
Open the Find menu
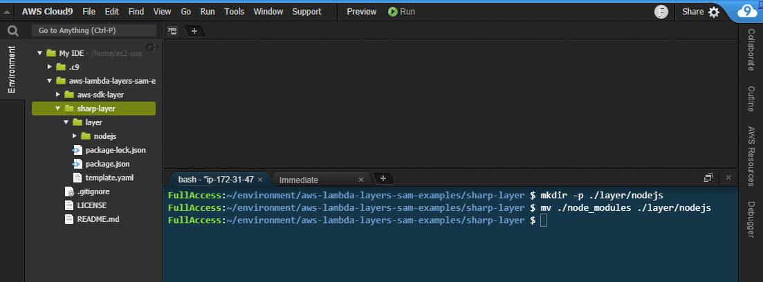click(x=136, y=12)
